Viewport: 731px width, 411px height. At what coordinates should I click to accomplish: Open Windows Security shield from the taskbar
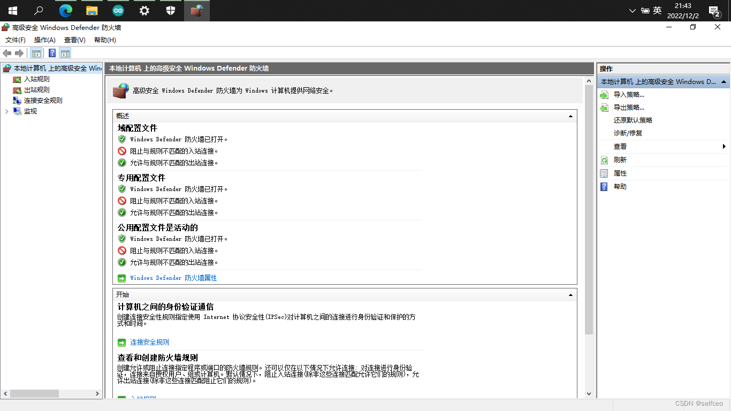pyautogui.click(x=171, y=11)
